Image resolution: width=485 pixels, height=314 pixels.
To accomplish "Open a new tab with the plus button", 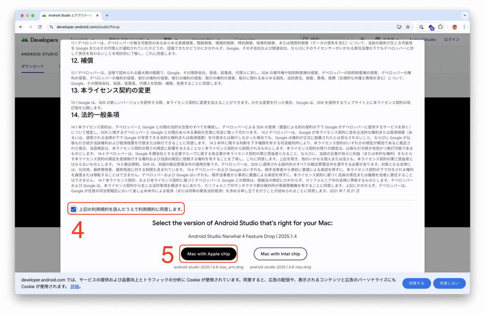I will [107, 15].
